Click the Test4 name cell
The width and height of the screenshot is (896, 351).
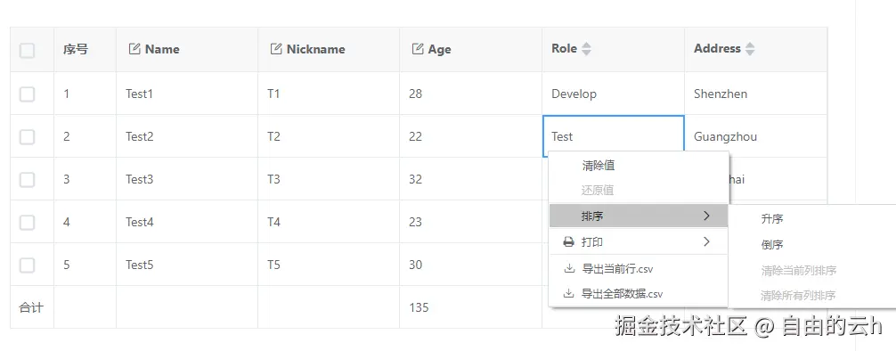tap(187, 223)
